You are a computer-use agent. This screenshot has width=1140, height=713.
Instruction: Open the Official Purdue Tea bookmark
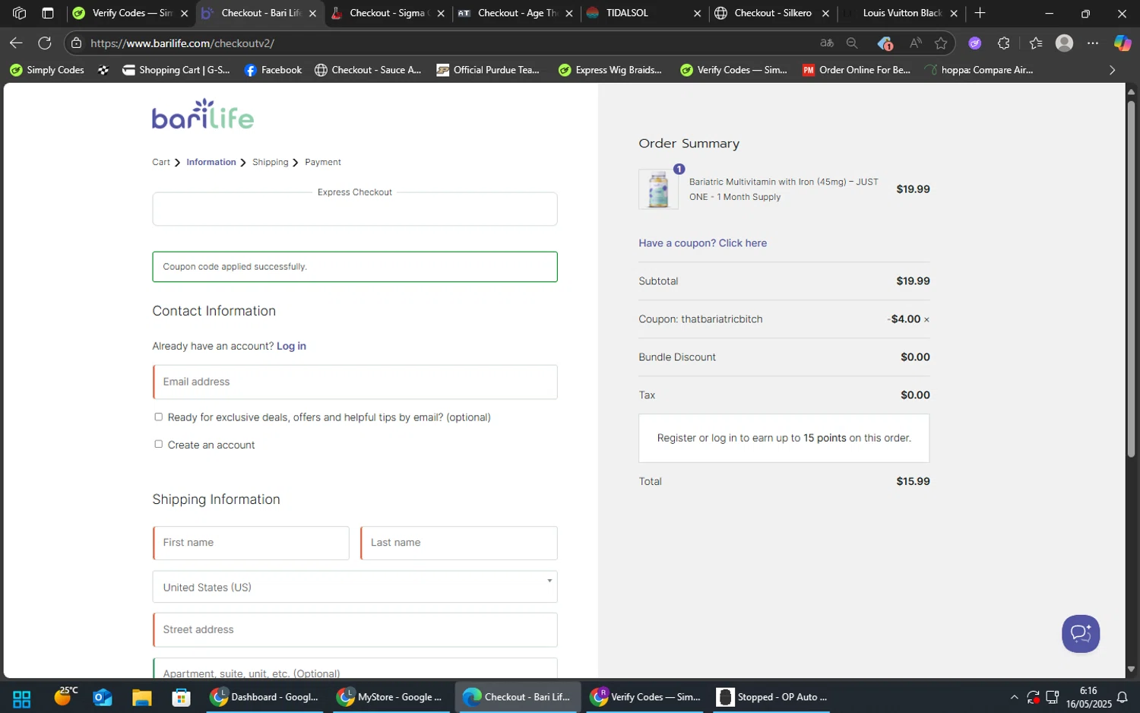pyautogui.click(x=488, y=70)
